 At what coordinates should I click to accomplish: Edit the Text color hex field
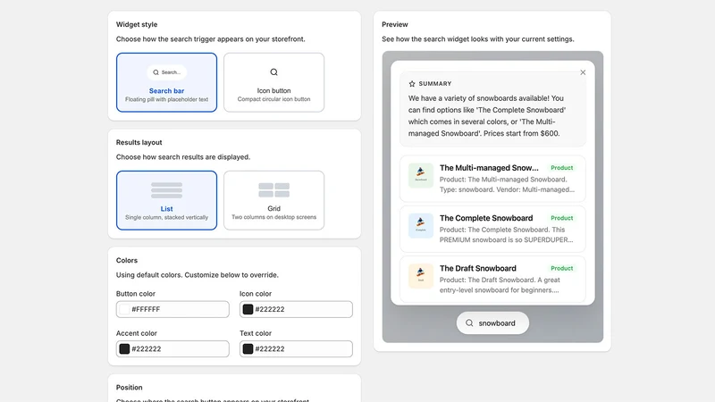[296, 349]
